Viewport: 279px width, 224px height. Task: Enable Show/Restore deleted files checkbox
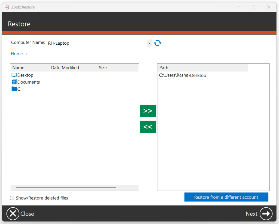(12, 198)
